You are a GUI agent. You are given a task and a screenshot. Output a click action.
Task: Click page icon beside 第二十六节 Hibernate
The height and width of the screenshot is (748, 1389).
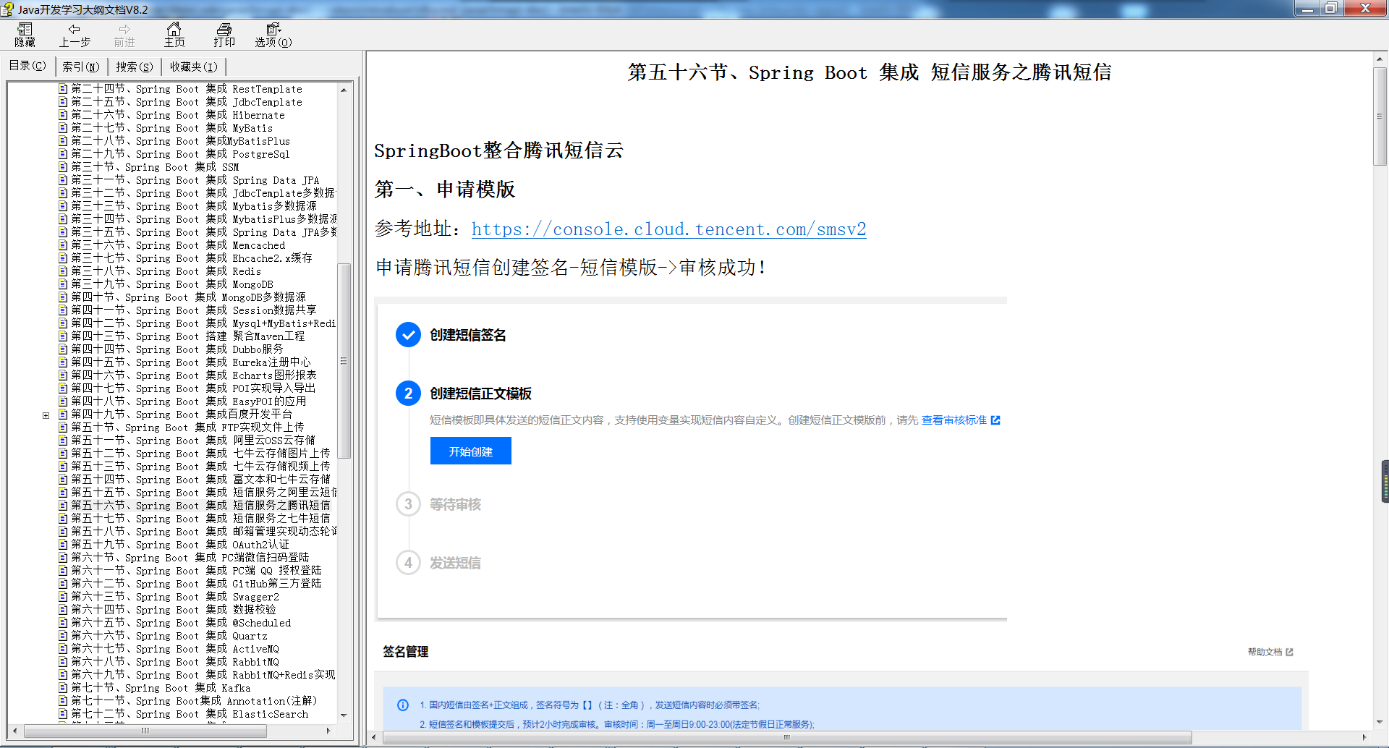tap(63, 115)
